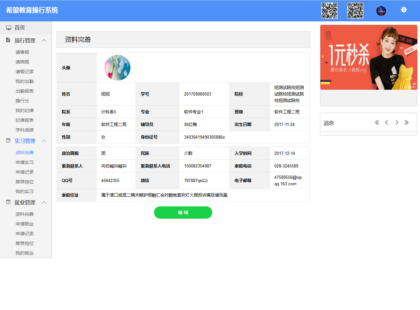The height and width of the screenshot is (310, 420).
Task: Open 学科成绩 in the sidebar
Action: click(x=25, y=130)
